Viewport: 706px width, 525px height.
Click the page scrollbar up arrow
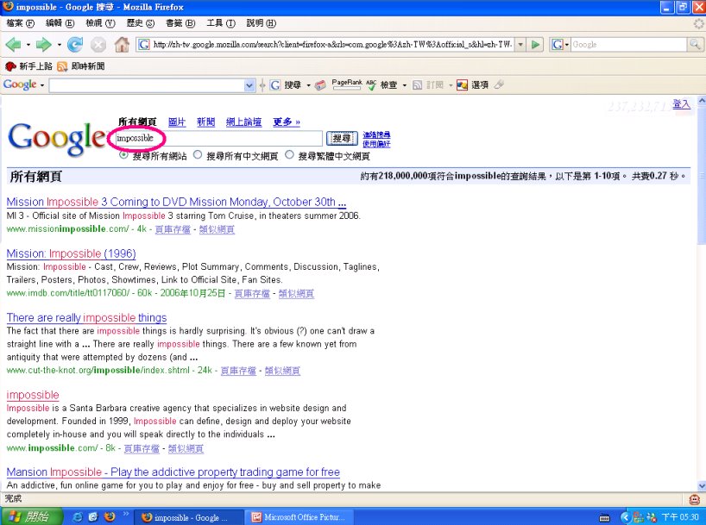[701, 101]
